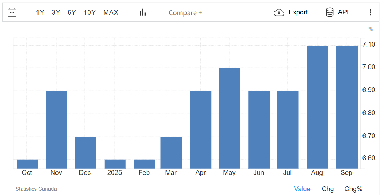Click the API text link
This screenshot has width=384, height=195.
point(343,12)
